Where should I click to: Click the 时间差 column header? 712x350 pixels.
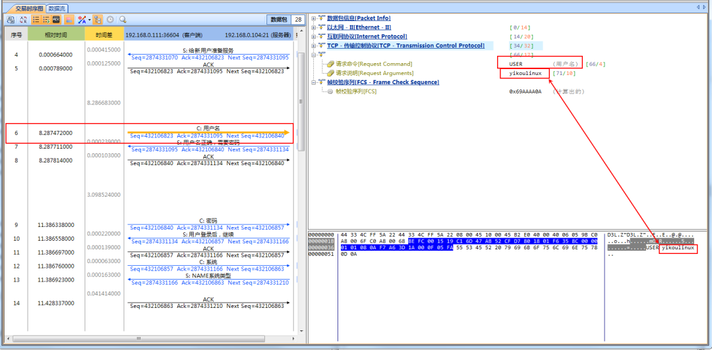(x=104, y=34)
